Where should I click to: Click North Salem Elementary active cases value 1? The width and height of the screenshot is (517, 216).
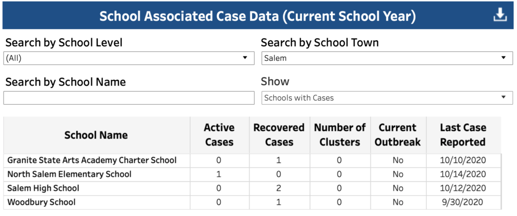tap(219, 174)
